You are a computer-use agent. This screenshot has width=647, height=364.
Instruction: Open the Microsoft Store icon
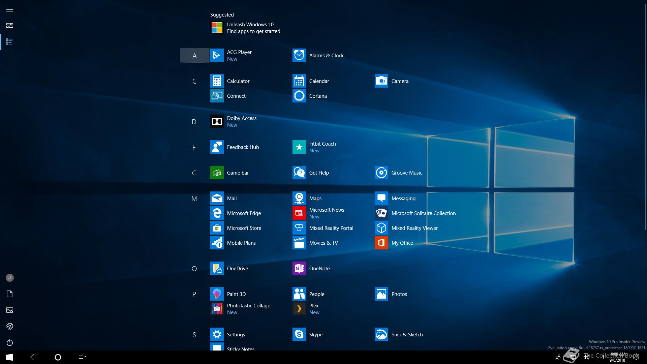pos(217,228)
